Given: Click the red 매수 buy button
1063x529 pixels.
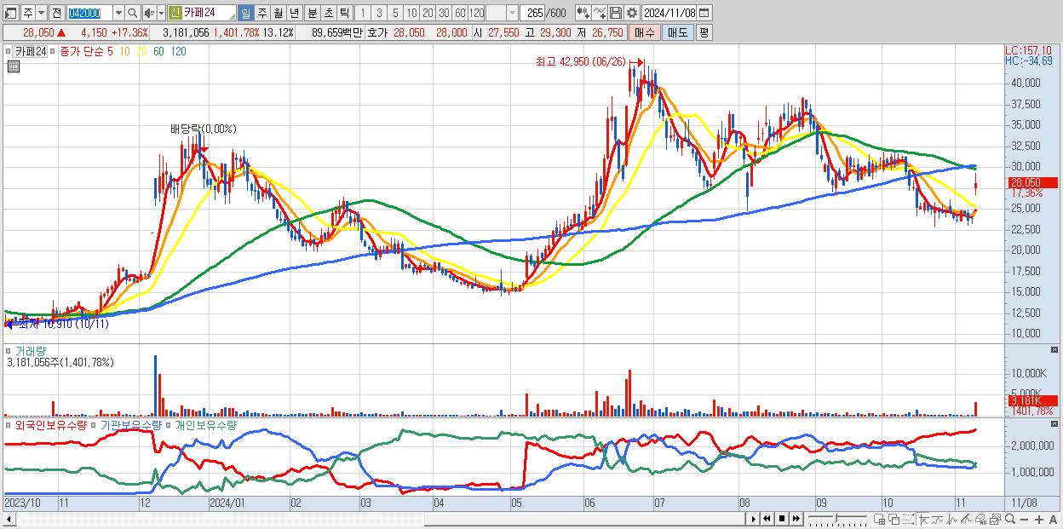Looking at the screenshot, I should tap(645, 32).
